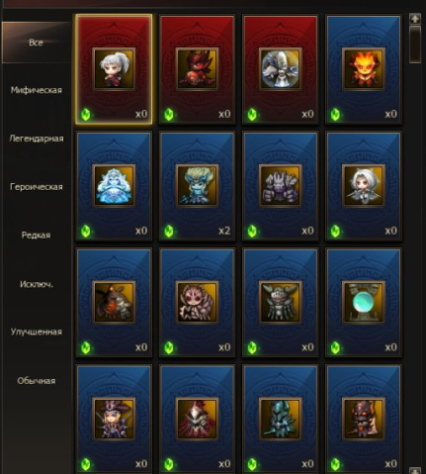426x474 pixels.
Task: Choose the red horned demon card
Action: click(197, 69)
